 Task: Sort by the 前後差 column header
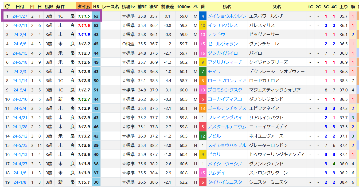tap(167, 7)
